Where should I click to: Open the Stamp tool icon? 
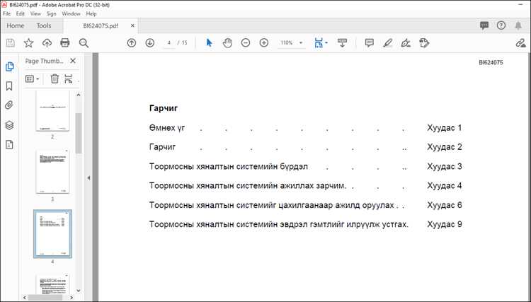click(x=424, y=43)
